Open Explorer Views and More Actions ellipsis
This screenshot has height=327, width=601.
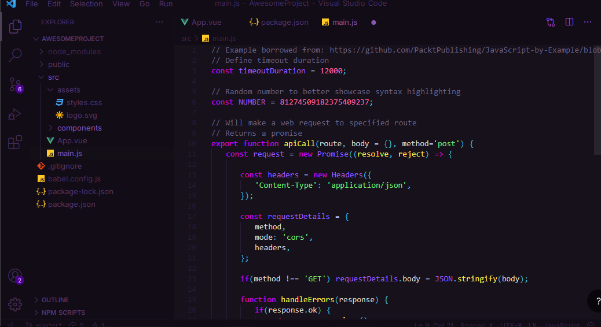point(159,22)
